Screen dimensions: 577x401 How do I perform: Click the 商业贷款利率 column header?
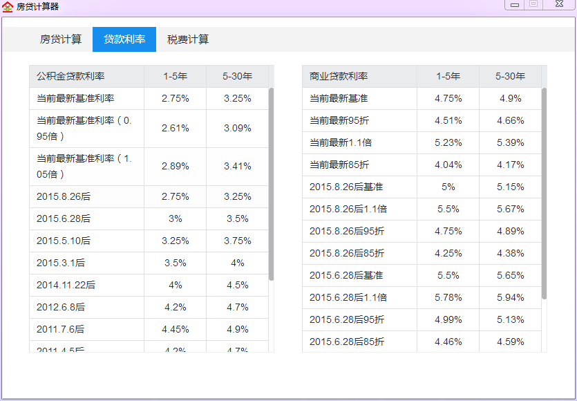[x=339, y=77]
